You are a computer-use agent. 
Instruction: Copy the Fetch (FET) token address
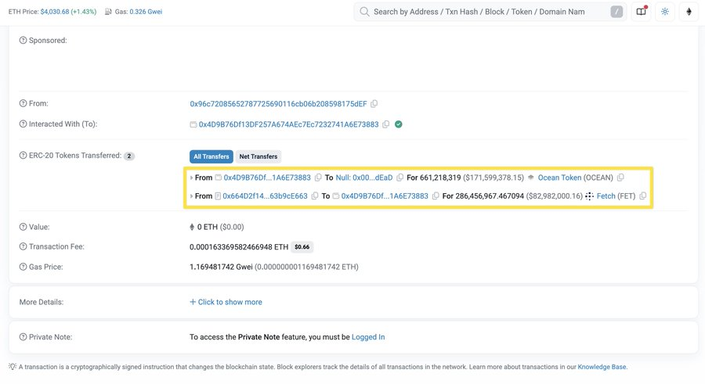[x=643, y=196]
